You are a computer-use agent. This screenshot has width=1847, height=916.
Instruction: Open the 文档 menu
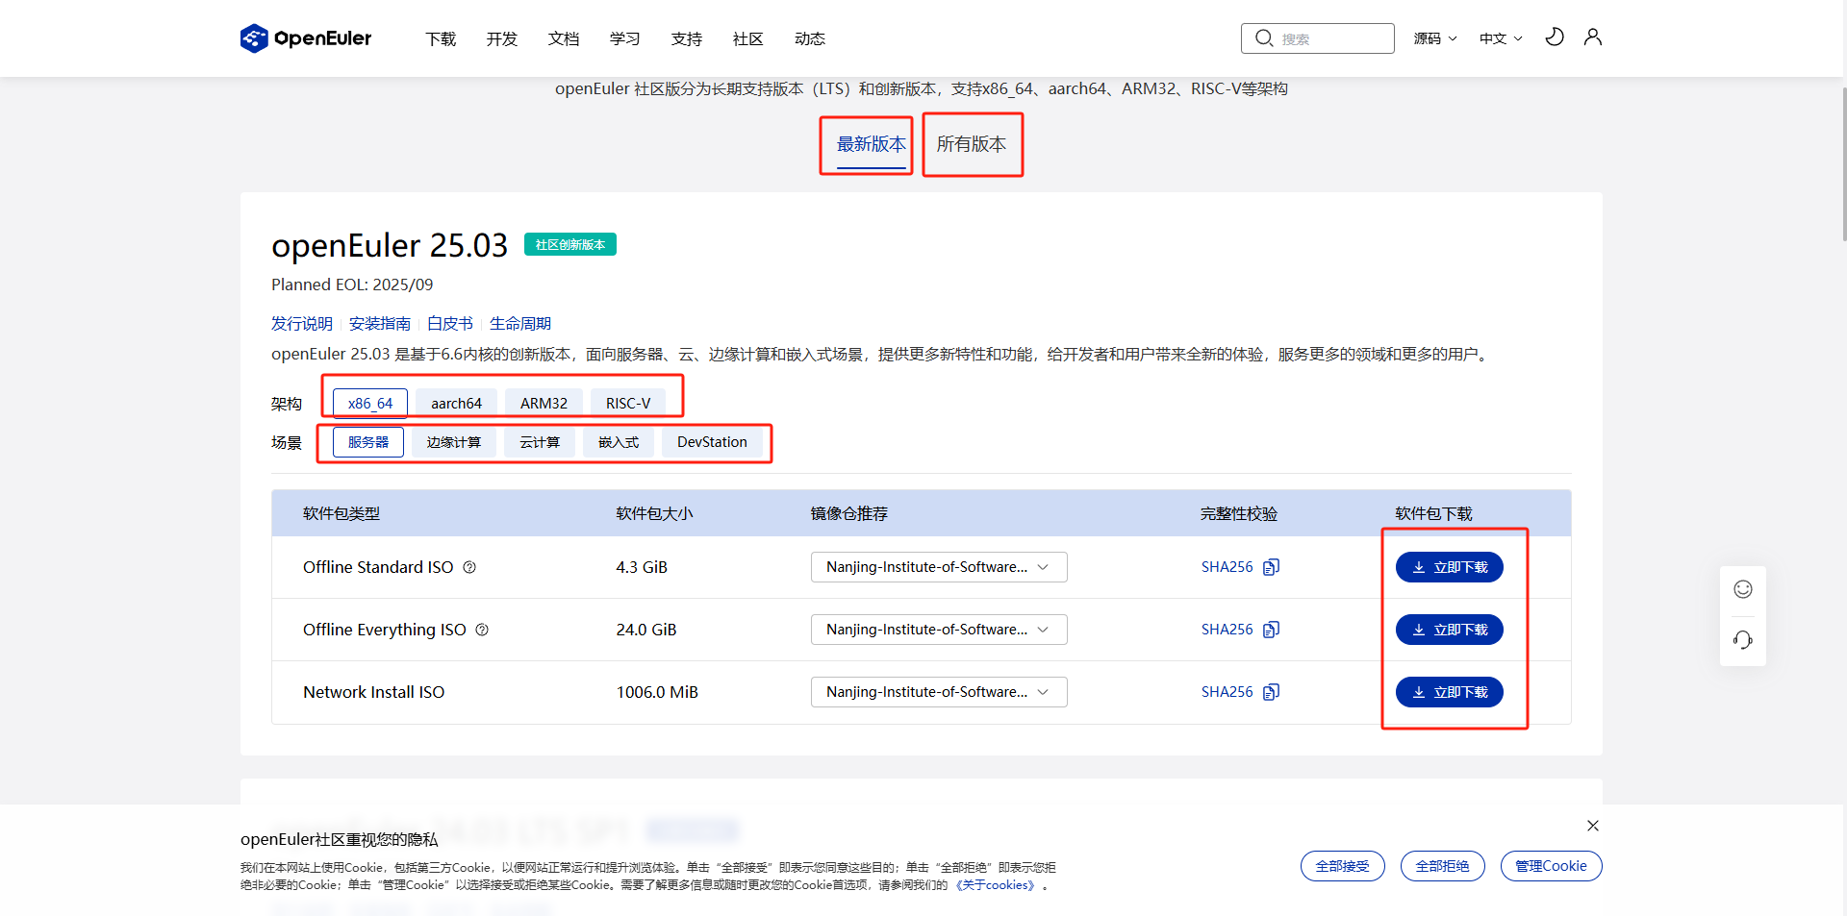pos(564,38)
